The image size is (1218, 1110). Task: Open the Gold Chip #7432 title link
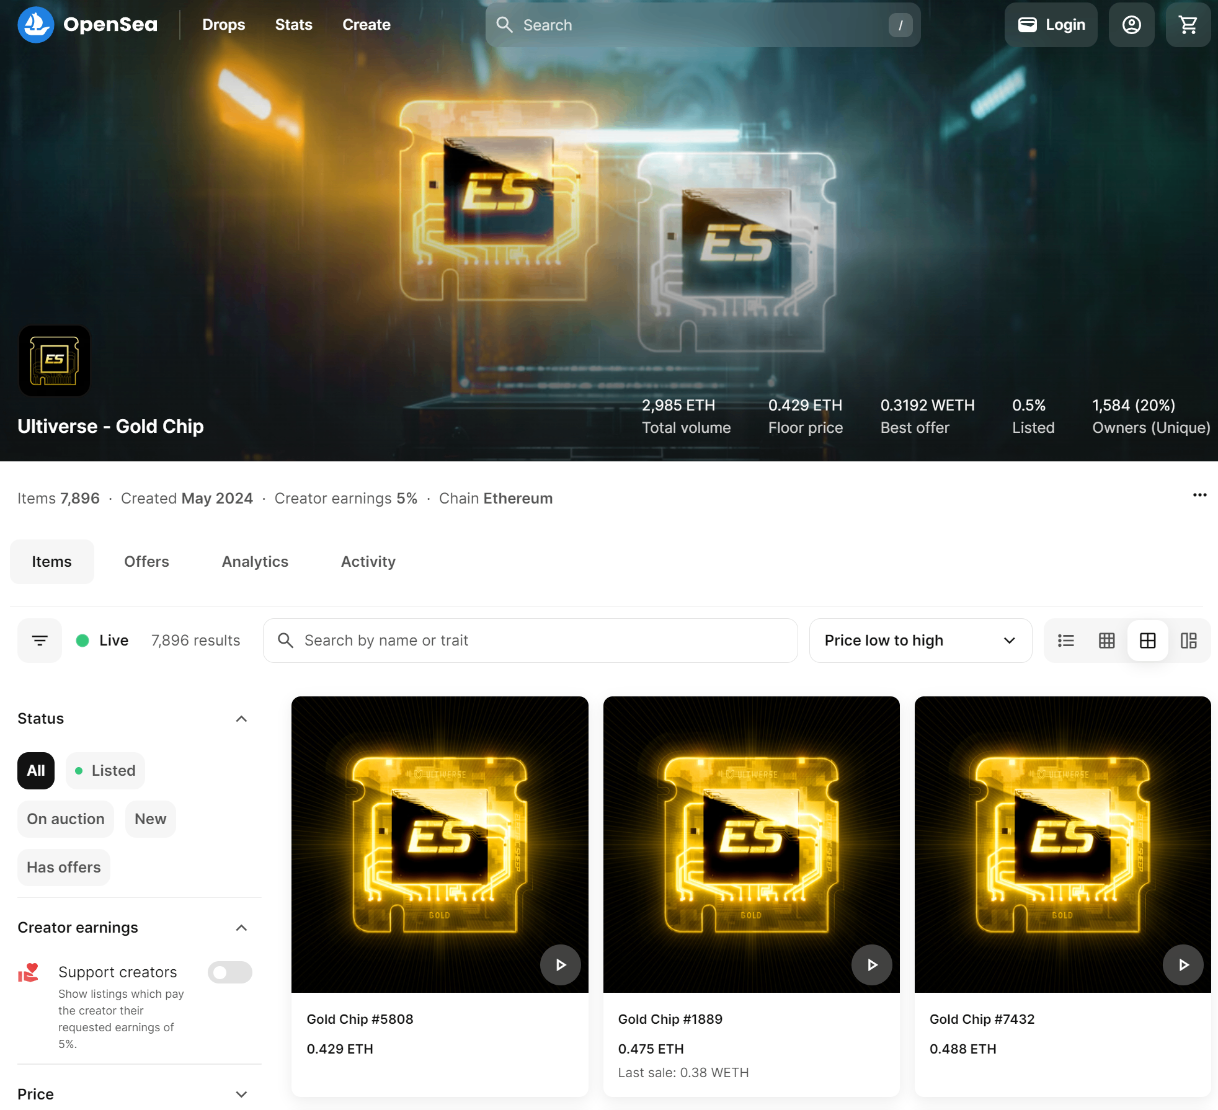(982, 1019)
